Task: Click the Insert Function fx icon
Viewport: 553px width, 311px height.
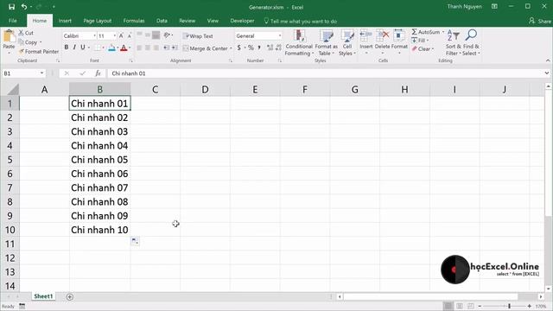Action: [x=98, y=73]
